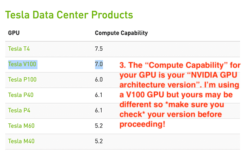
Task: Click the red 'NVIDIA GPU' annotation text
Action: 214,75
